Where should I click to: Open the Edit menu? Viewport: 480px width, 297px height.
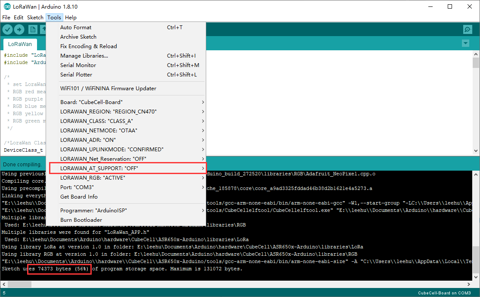(x=19, y=18)
